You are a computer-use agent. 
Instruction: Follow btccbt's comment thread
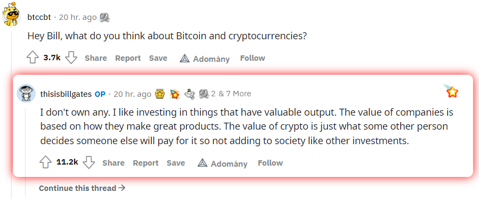252,58
